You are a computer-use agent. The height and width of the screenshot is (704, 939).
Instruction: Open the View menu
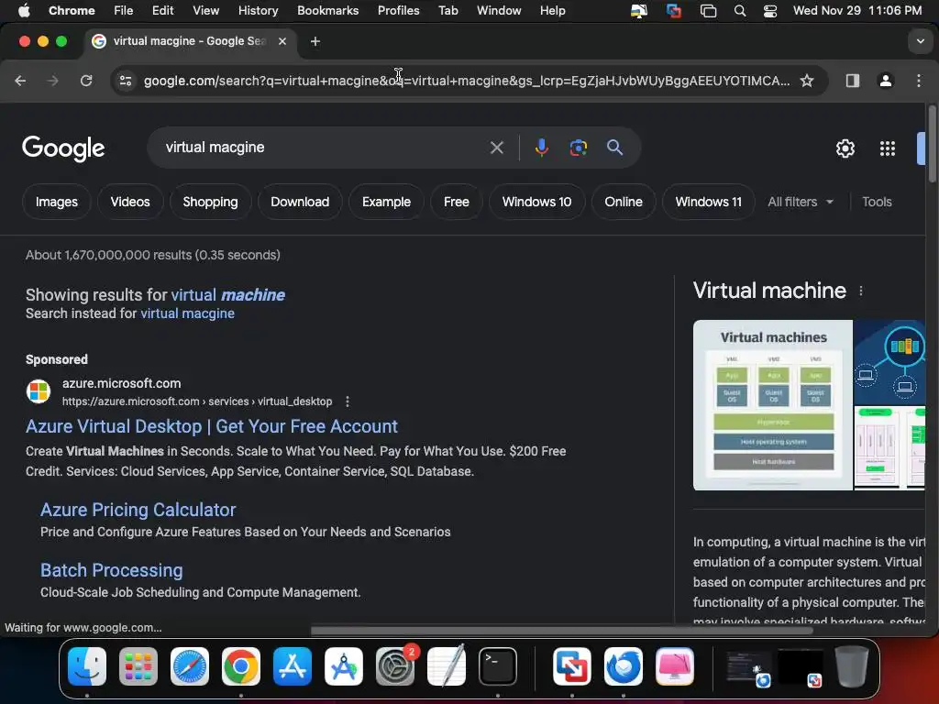tap(205, 11)
